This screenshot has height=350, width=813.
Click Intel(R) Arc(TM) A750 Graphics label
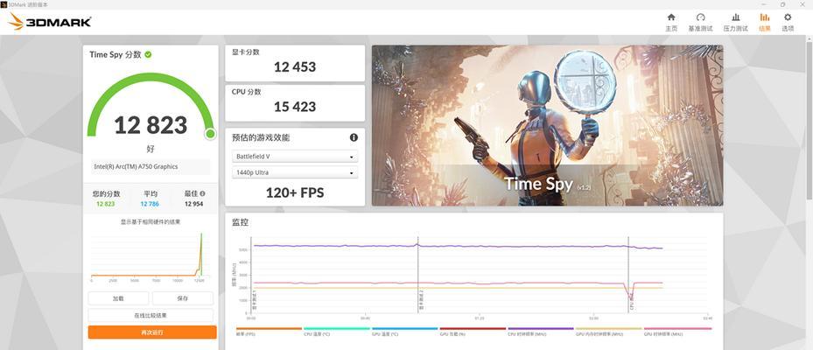136,167
